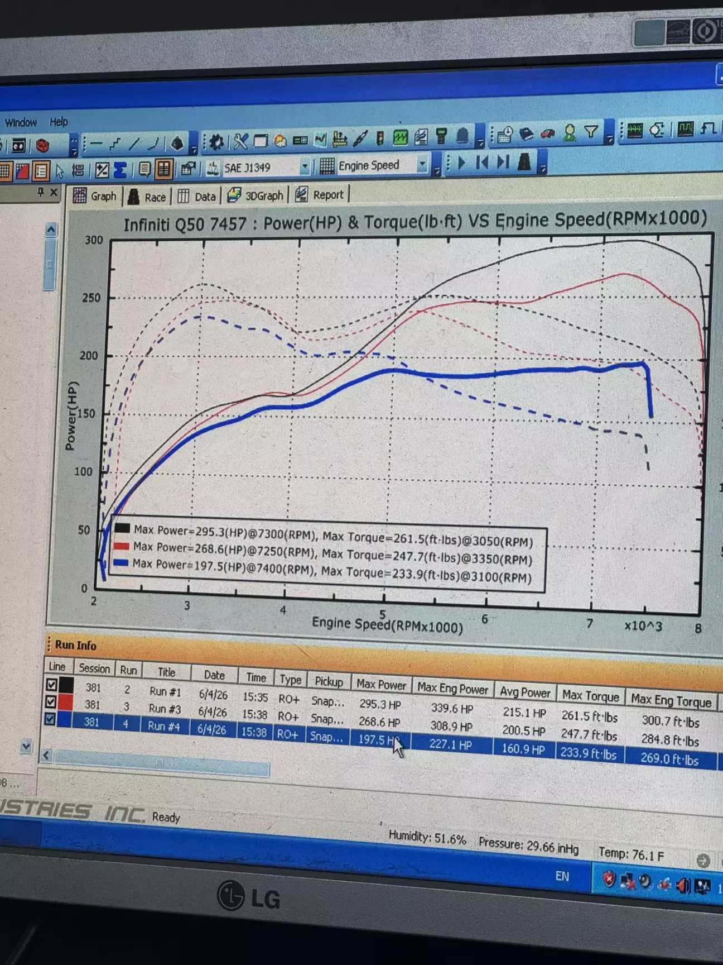Click the sigma summation icon
Image resolution: width=723 pixels, height=965 pixels.
120,170
